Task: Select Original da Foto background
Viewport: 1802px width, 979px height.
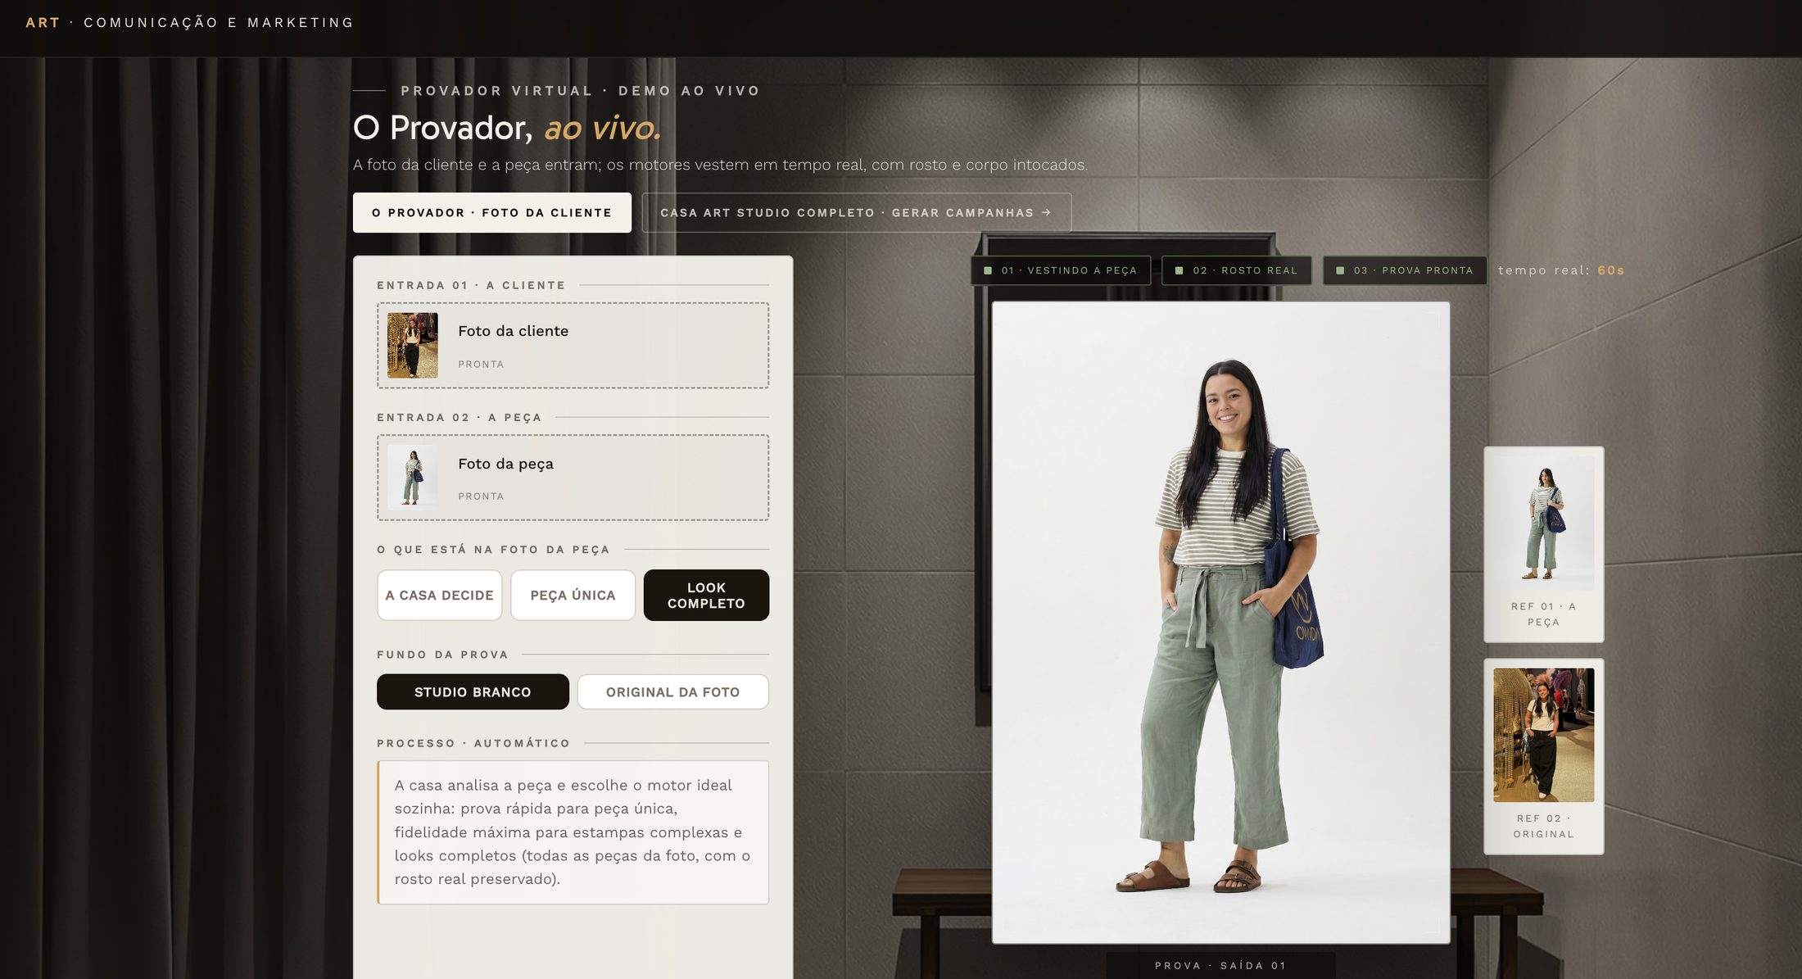Action: (x=672, y=692)
